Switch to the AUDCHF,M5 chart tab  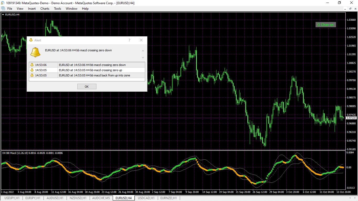(101, 198)
